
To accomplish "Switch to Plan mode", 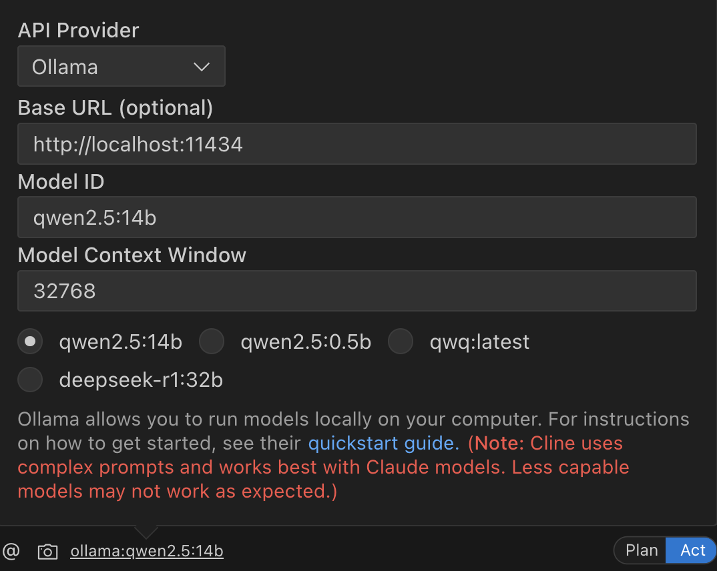I will click(x=641, y=550).
